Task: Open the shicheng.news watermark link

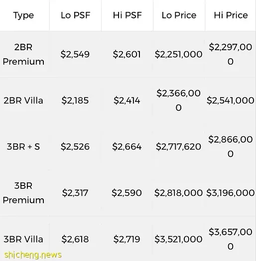Action: click(x=33, y=255)
